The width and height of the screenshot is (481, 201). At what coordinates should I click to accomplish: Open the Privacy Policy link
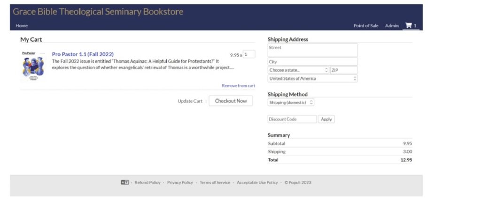(x=180, y=182)
